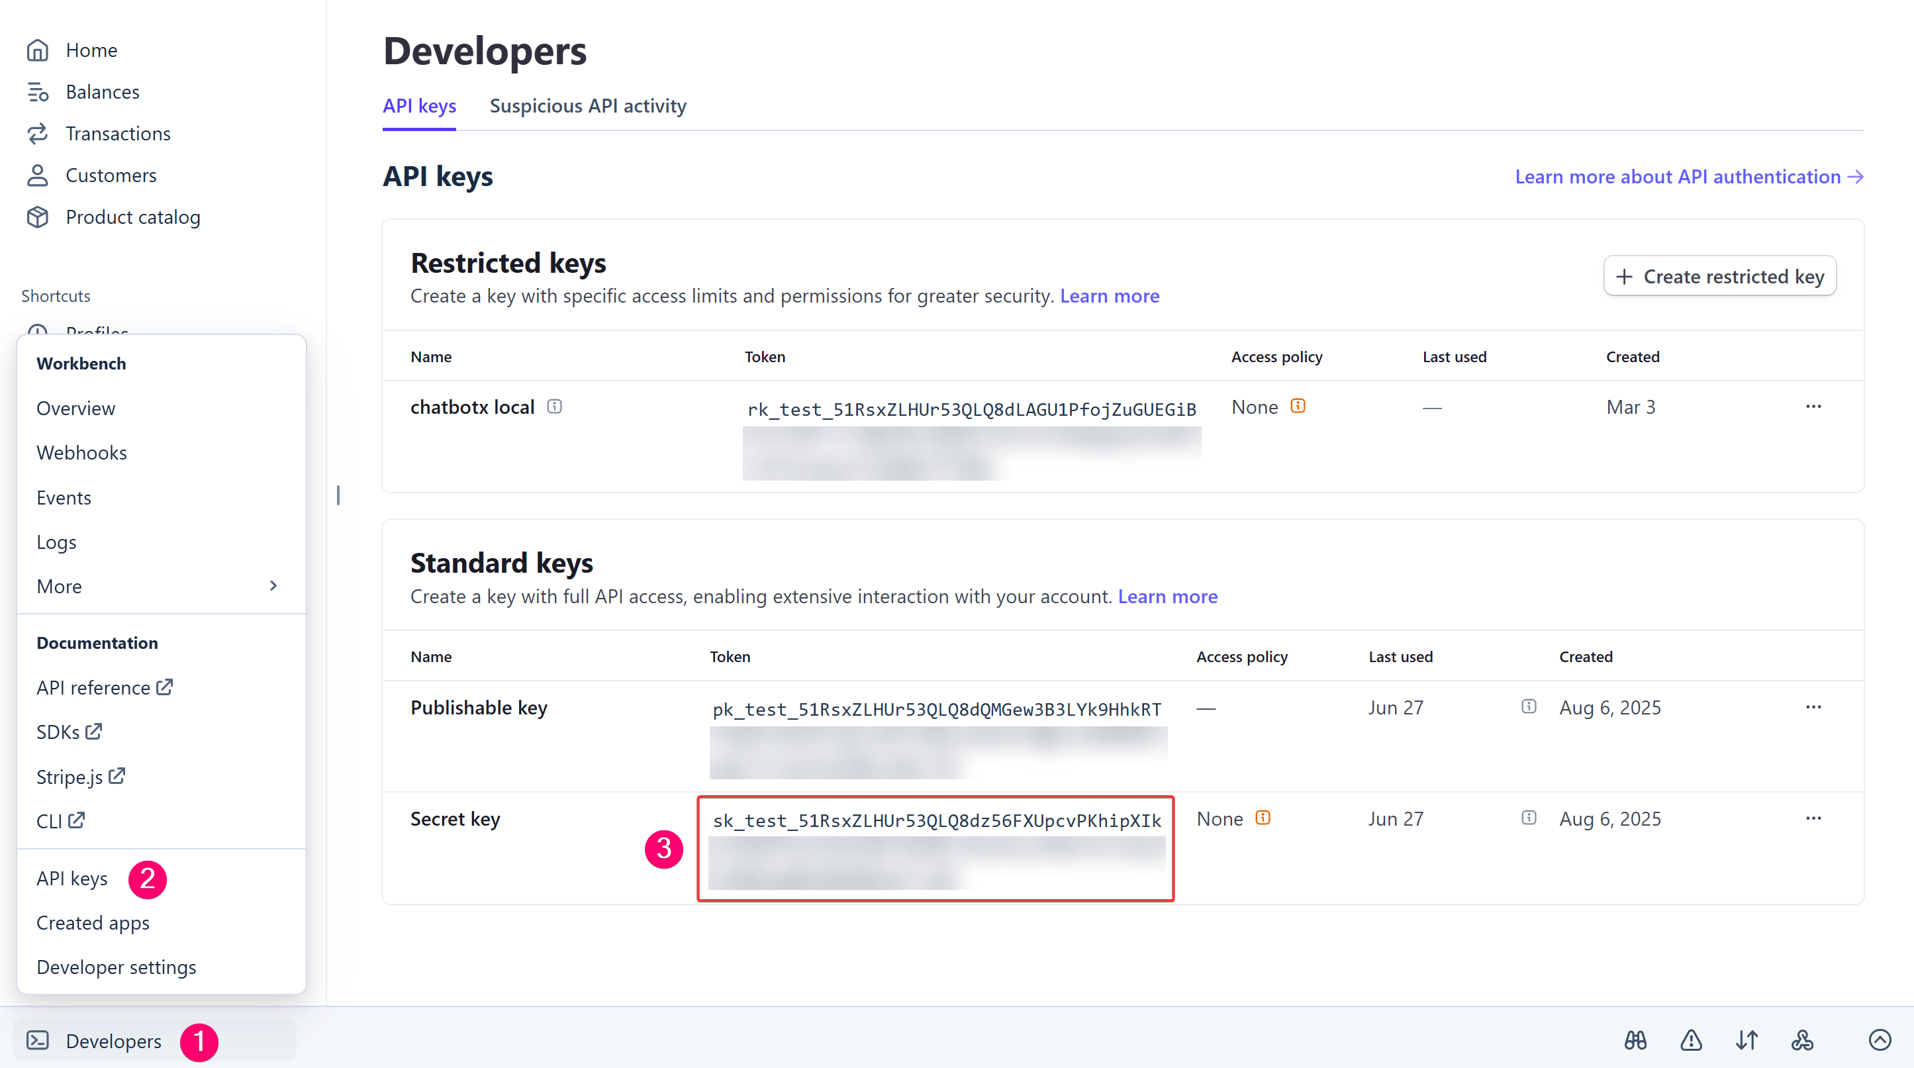Open API reference documentation link

pos(105,687)
